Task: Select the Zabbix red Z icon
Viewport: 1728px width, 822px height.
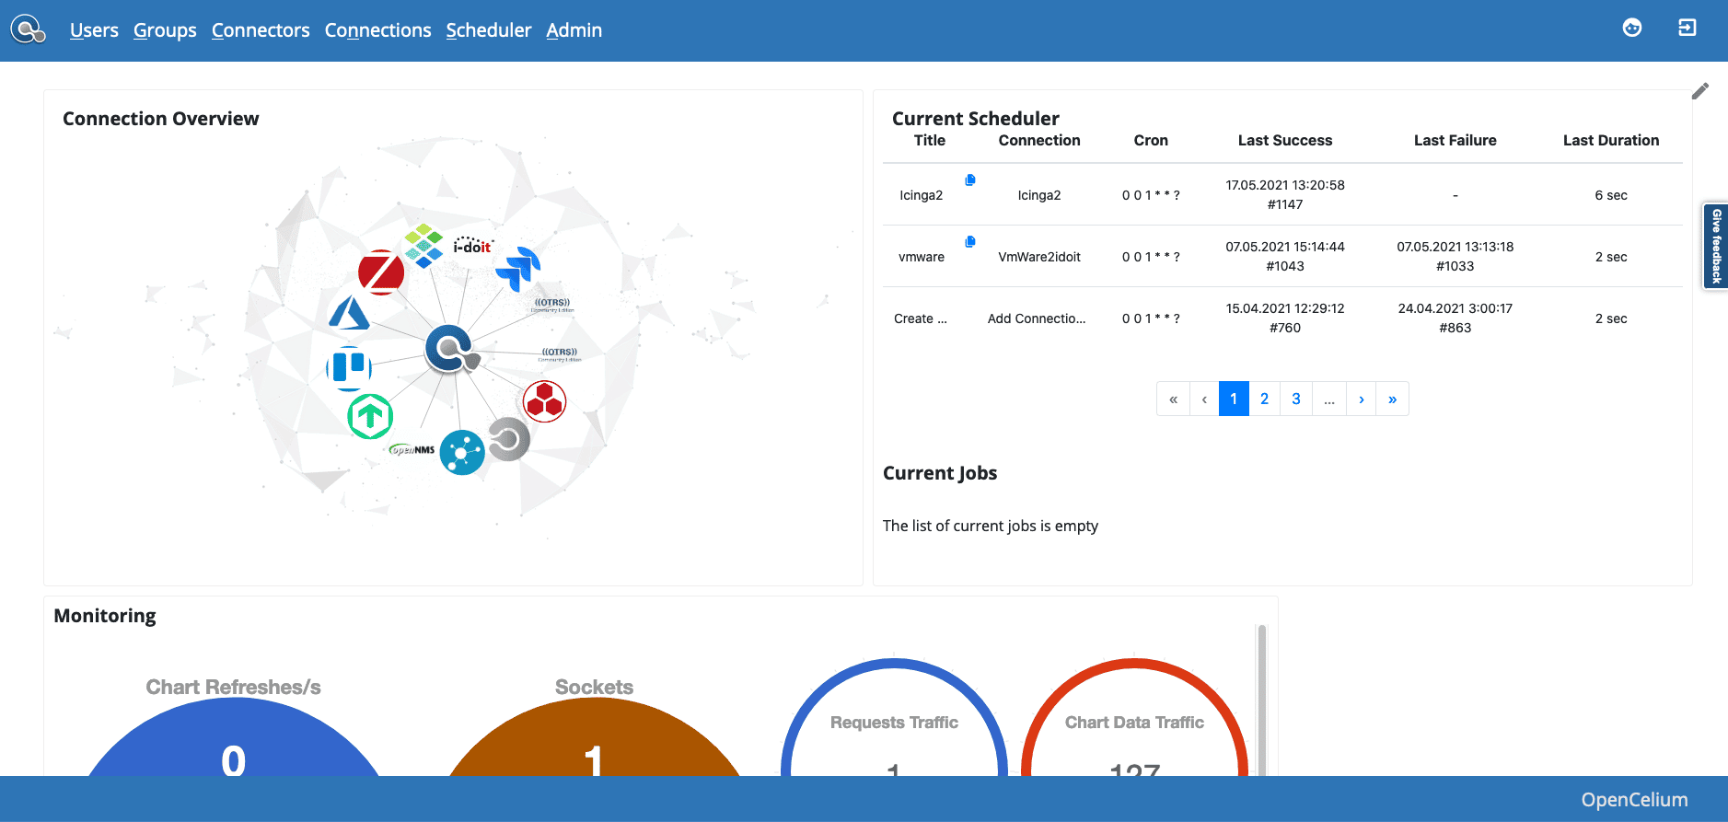Action: 381,272
